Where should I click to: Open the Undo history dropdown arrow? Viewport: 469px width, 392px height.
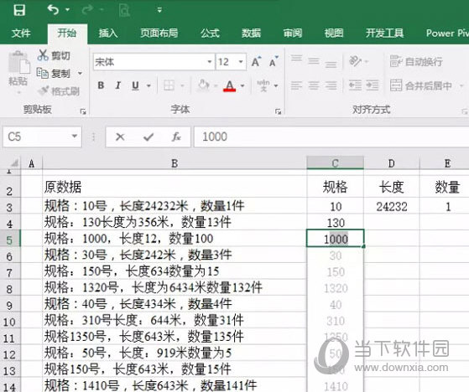(x=68, y=10)
